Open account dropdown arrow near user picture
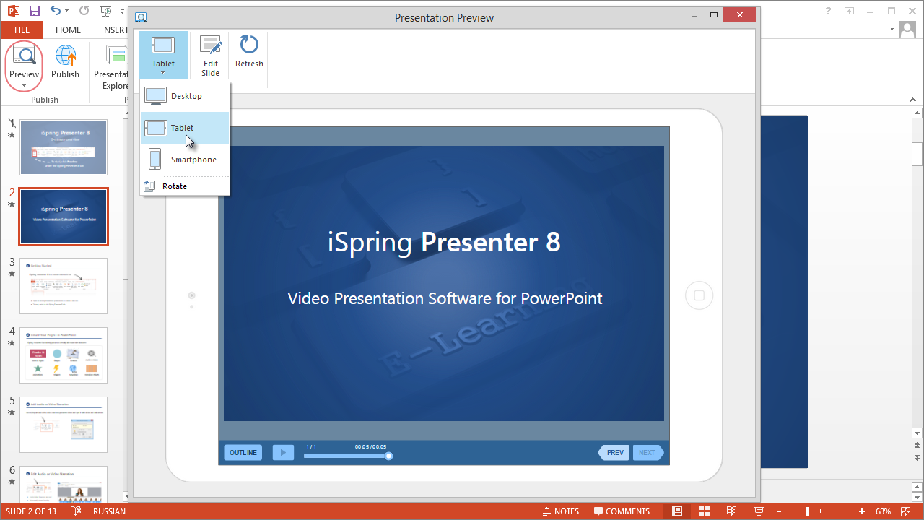This screenshot has width=924, height=520. click(x=893, y=30)
